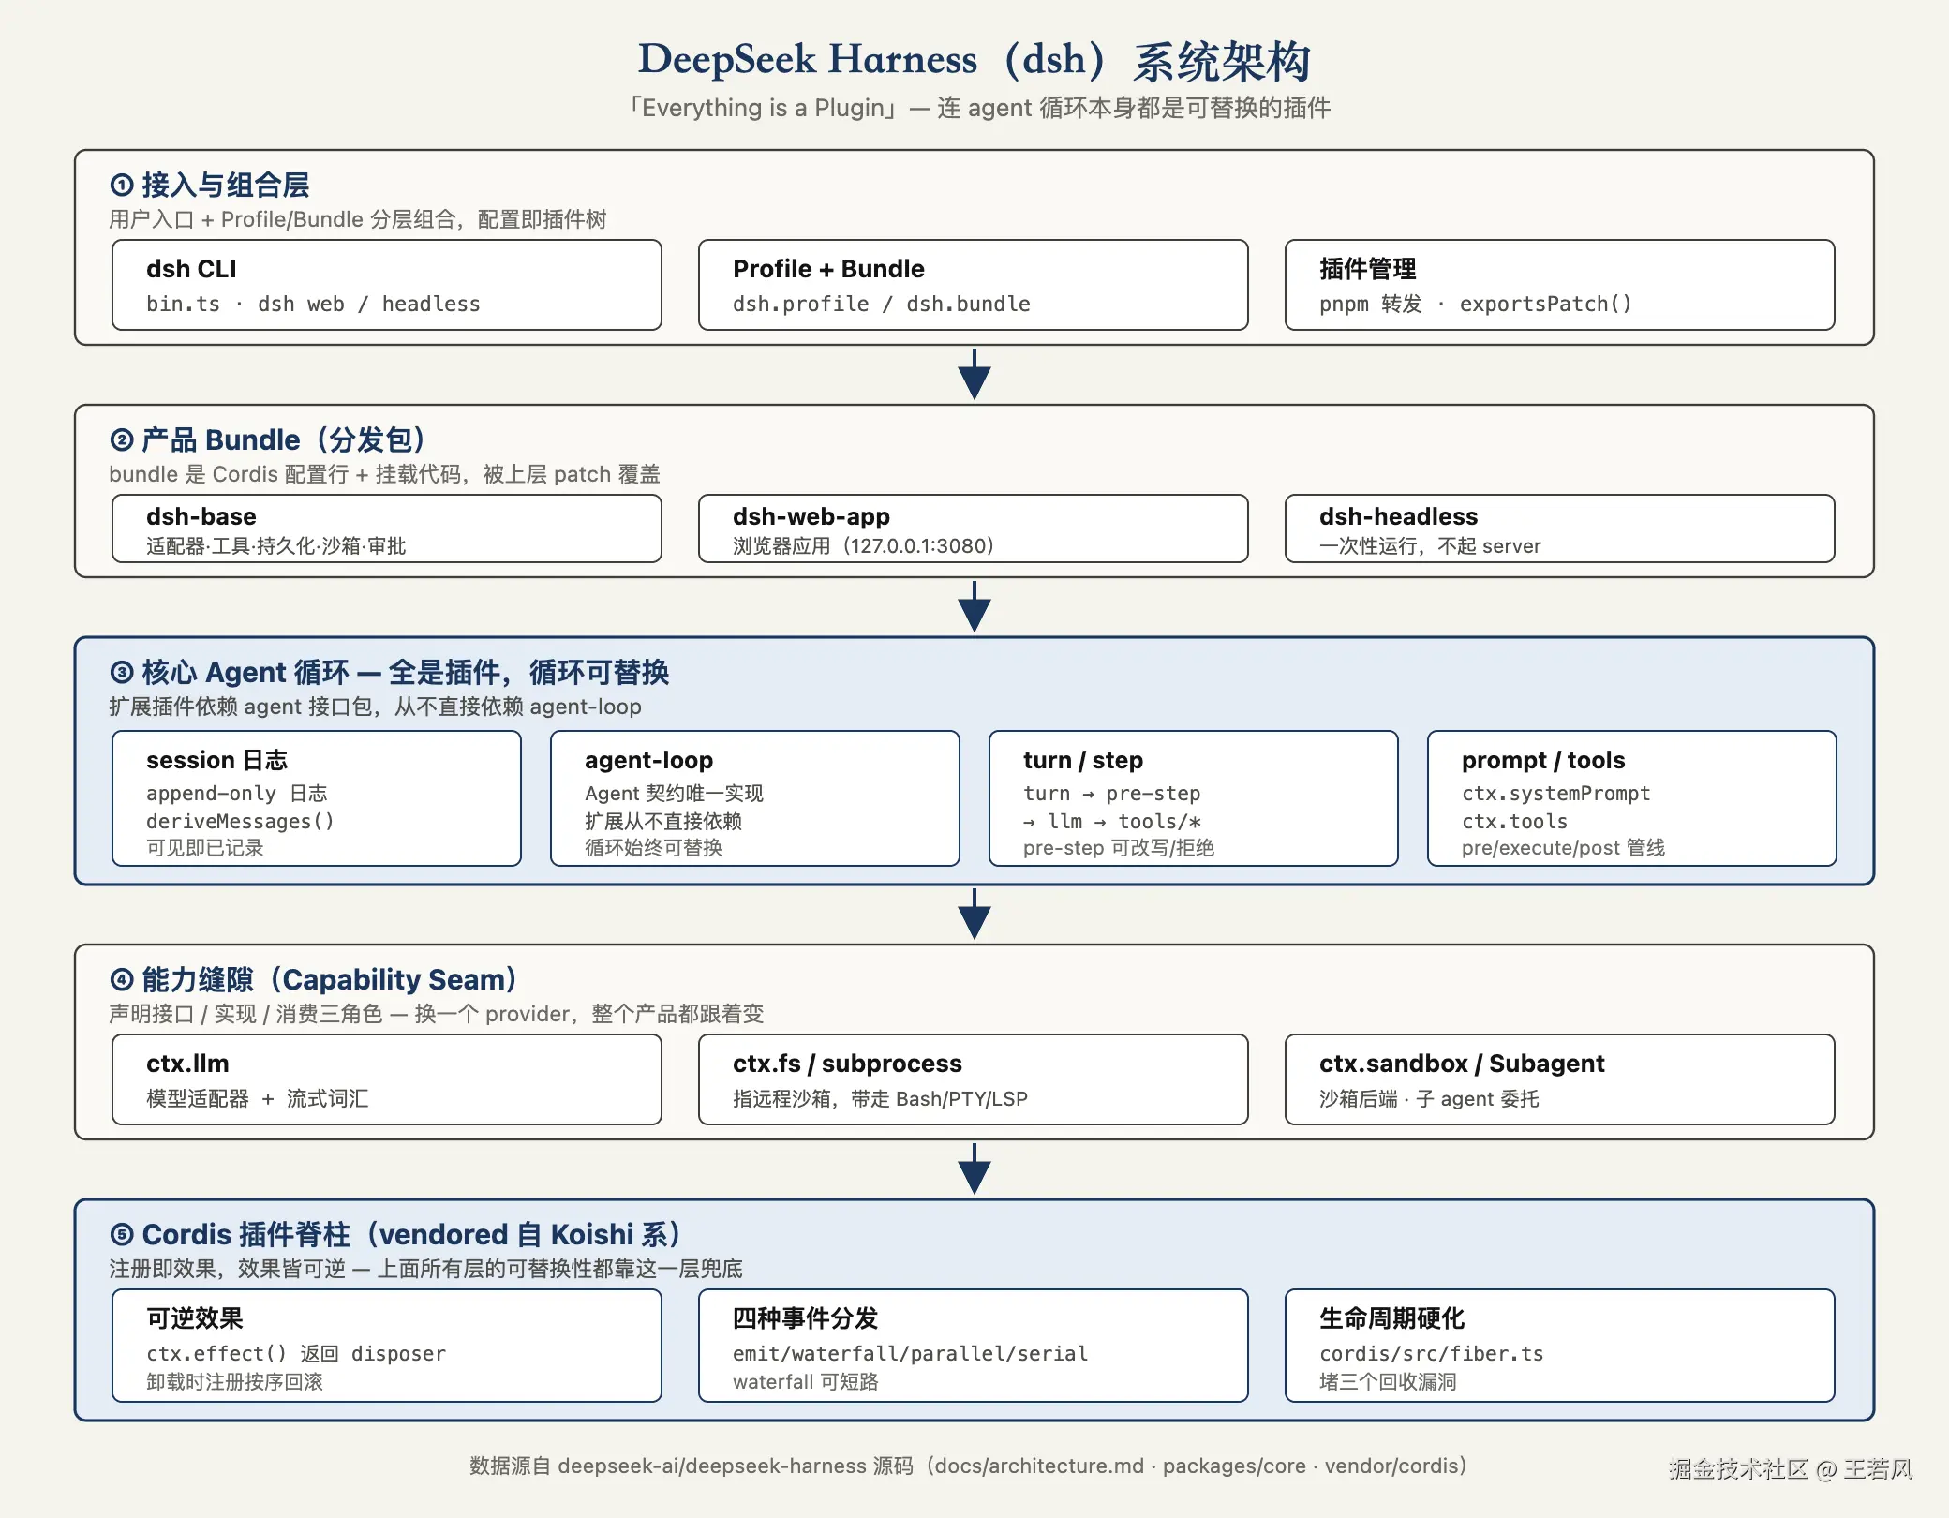Screen dimensions: 1949x1518
Task: Click text '指远程沙箱，带走 Bash/PTY/LSP'
Action: [x=880, y=1099]
